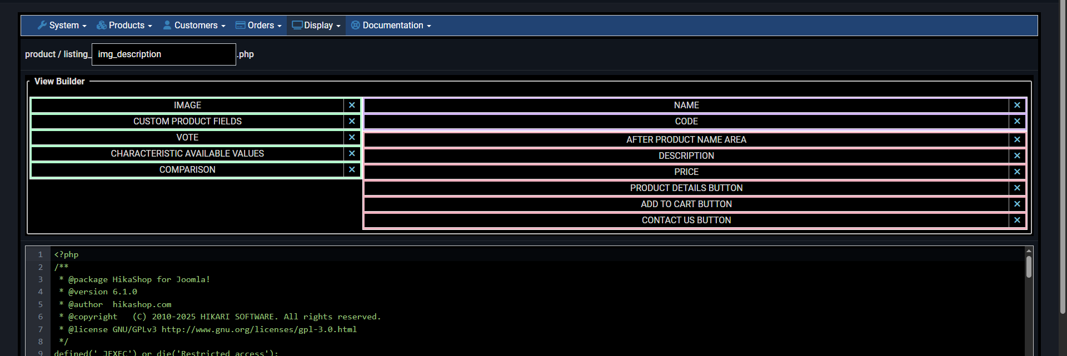Remove CONTACT US BUTTON block
The width and height of the screenshot is (1067, 356).
point(1017,220)
